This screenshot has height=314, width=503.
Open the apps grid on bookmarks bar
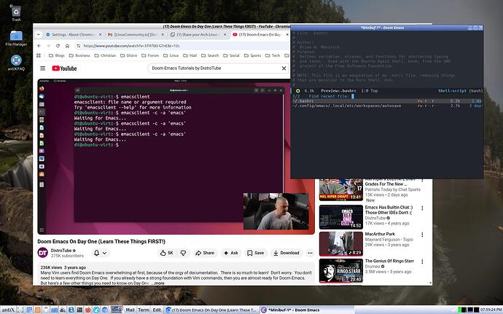pos(39,55)
